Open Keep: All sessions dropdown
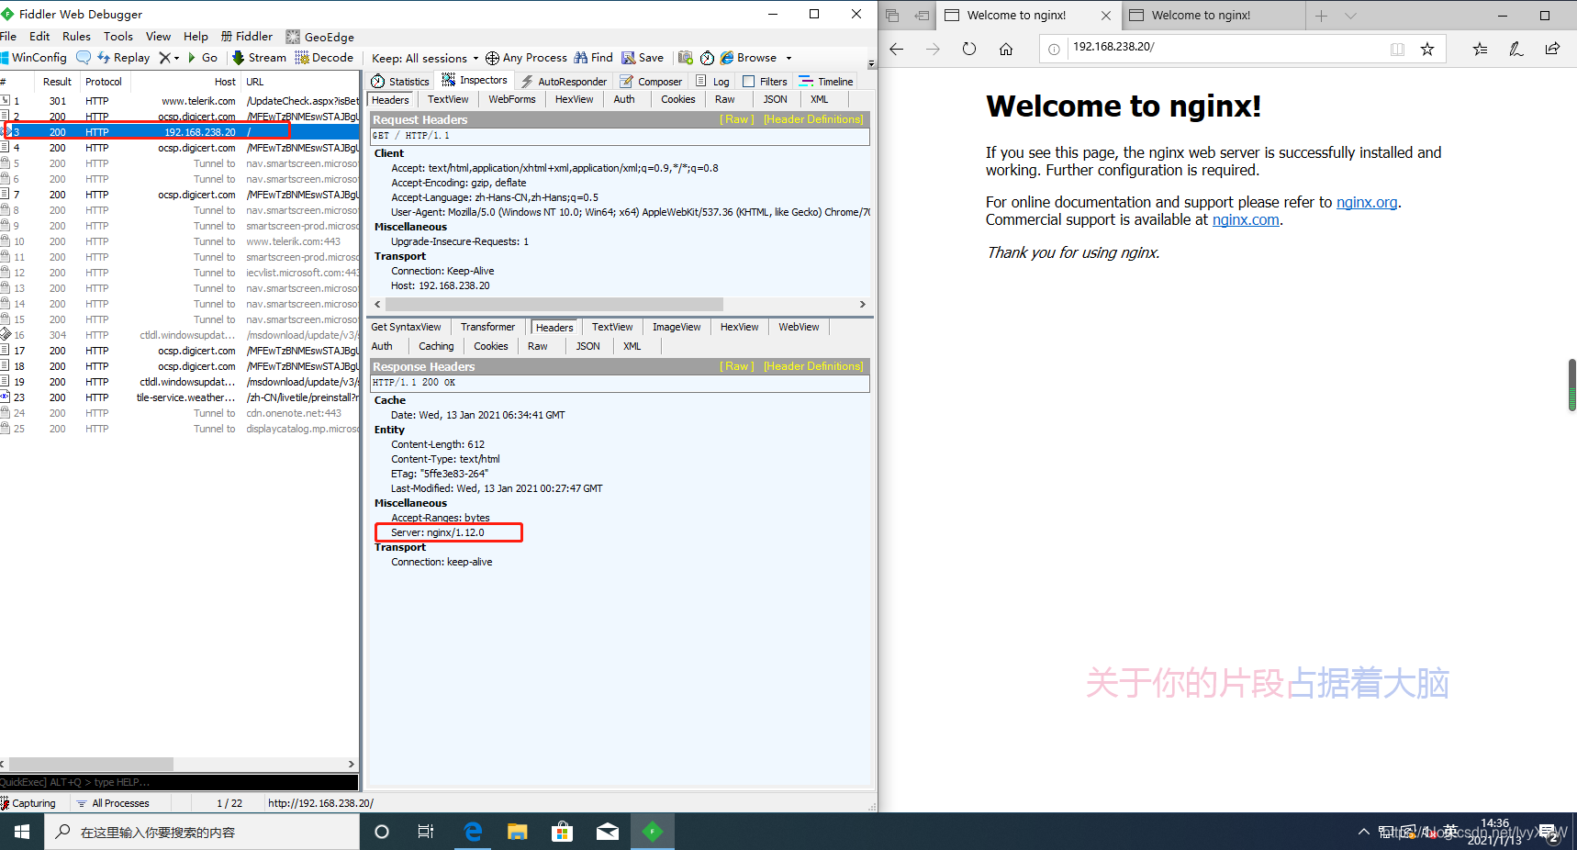 pos(425,58)
